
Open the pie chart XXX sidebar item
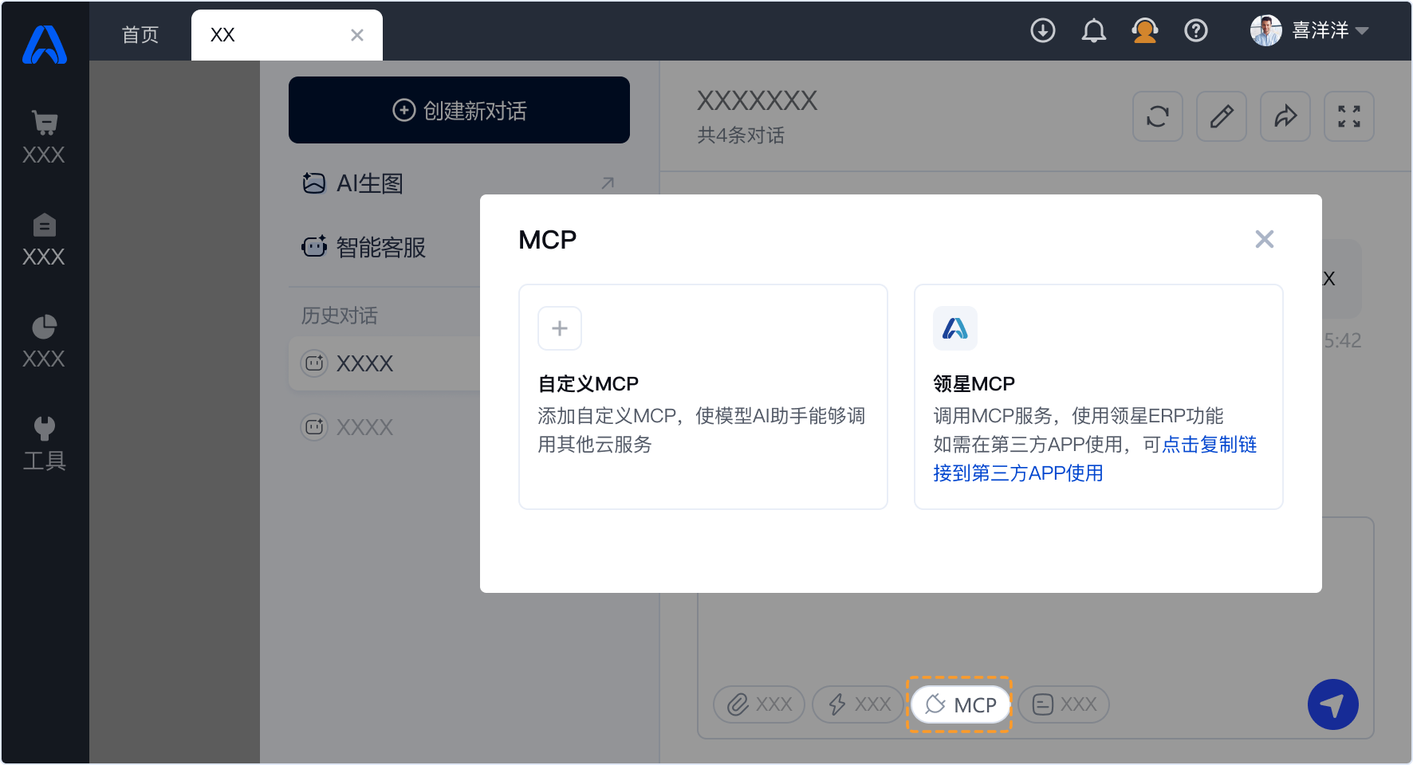pos(45,341)
